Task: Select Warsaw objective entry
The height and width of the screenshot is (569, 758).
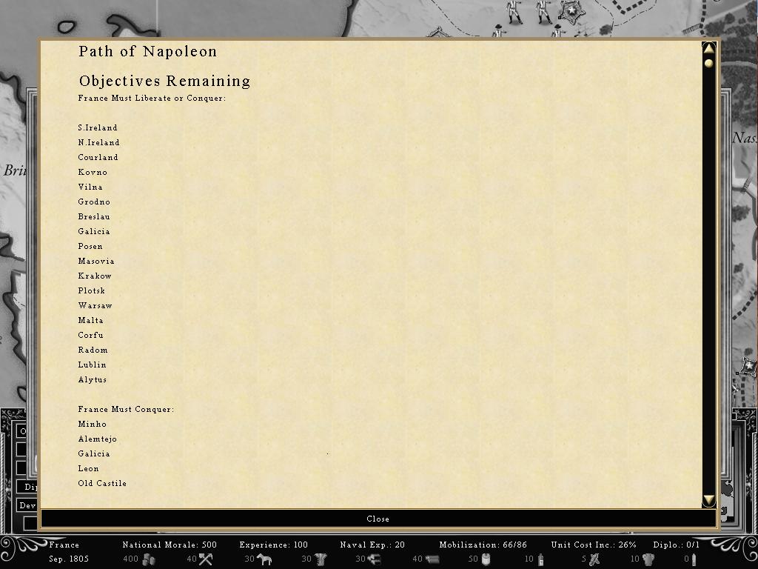Action: (95, 306)
